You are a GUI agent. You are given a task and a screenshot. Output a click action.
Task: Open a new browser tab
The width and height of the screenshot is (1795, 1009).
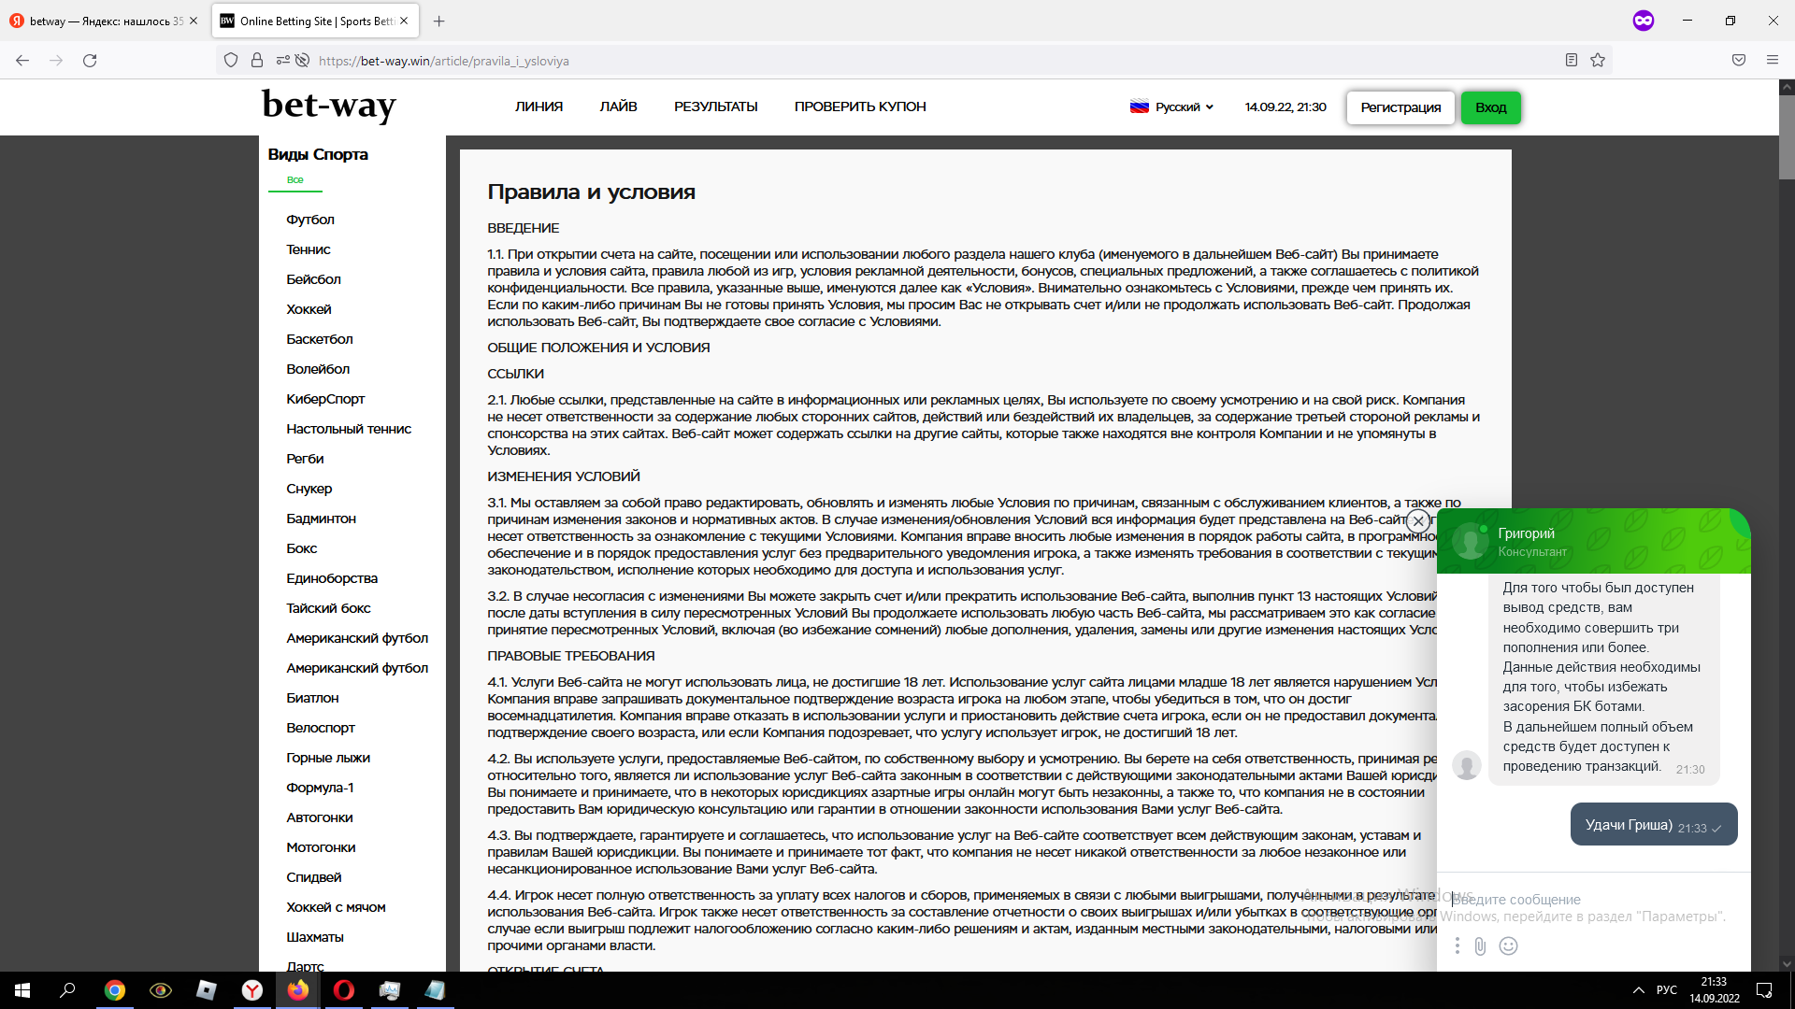(439, 21)
